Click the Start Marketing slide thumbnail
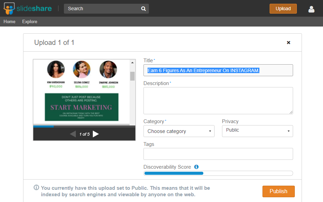323x202 pixels. coord(82,107)
